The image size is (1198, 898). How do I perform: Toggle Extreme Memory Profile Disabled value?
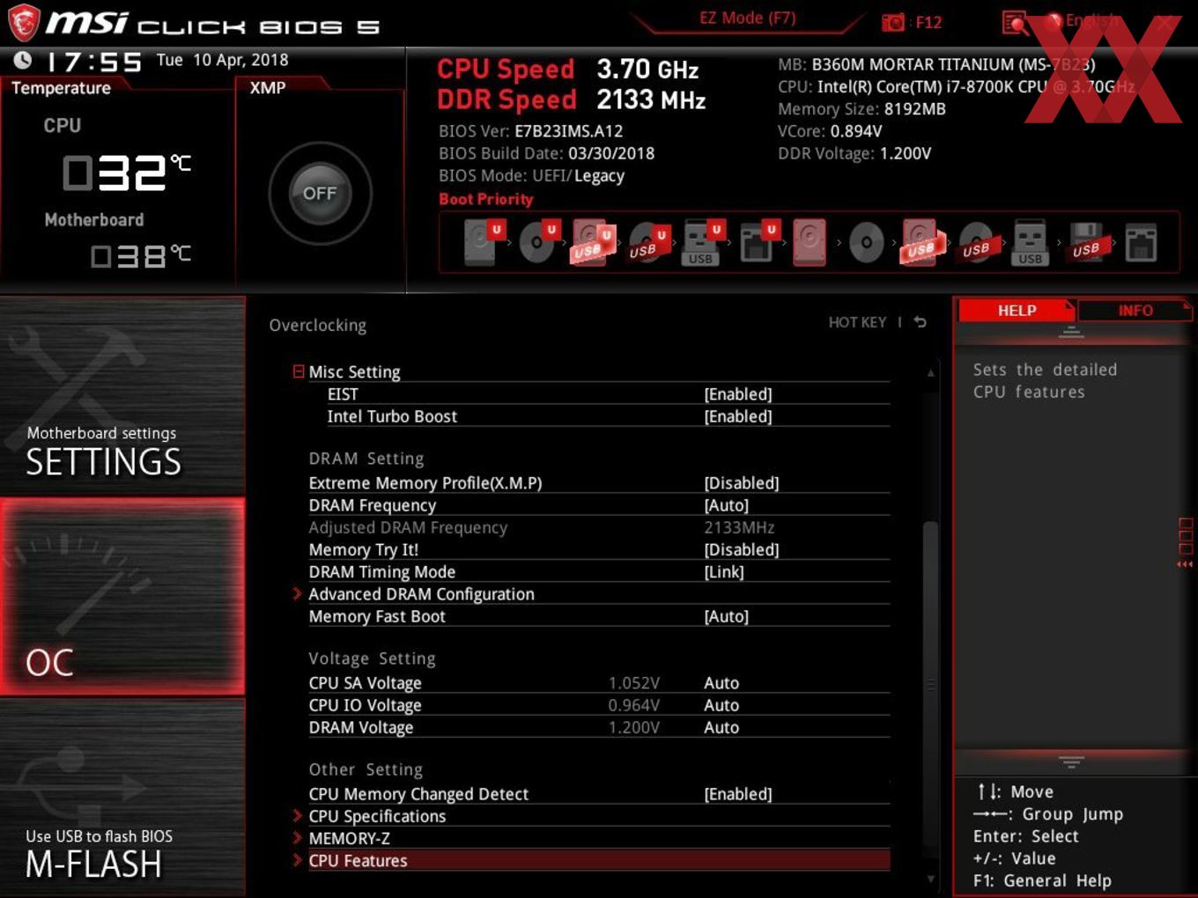742,482
